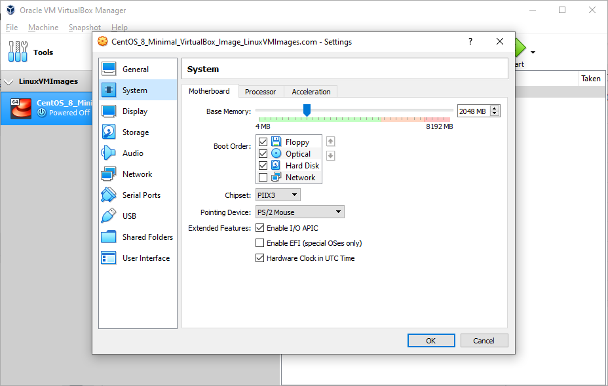
Task: Open the Display monitor icon category
Action: point(109,111)
